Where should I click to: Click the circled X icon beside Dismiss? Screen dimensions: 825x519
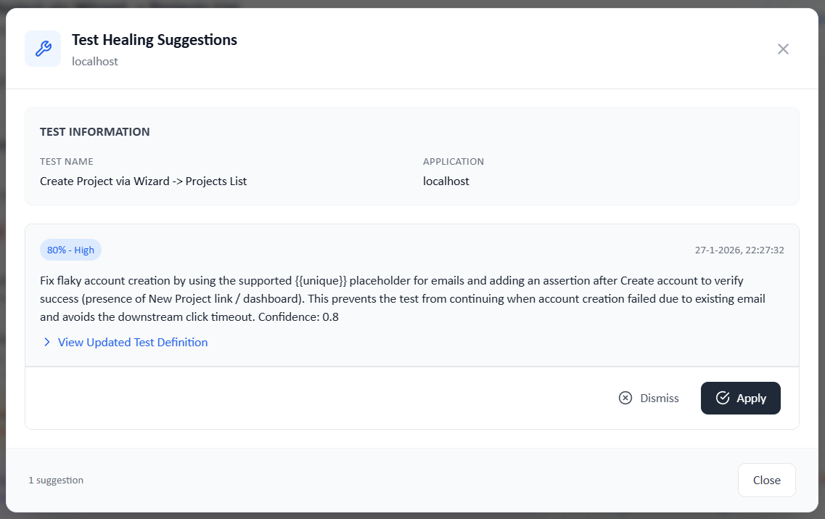(x=625, y=398)
